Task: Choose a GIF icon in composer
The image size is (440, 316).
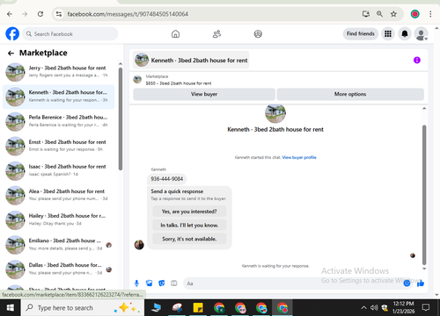Action: [x=174, y=284]
